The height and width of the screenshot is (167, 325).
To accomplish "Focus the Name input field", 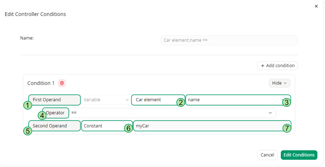I will click(229, 40).
